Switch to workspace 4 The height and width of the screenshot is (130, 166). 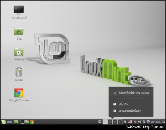pos(120,122)
